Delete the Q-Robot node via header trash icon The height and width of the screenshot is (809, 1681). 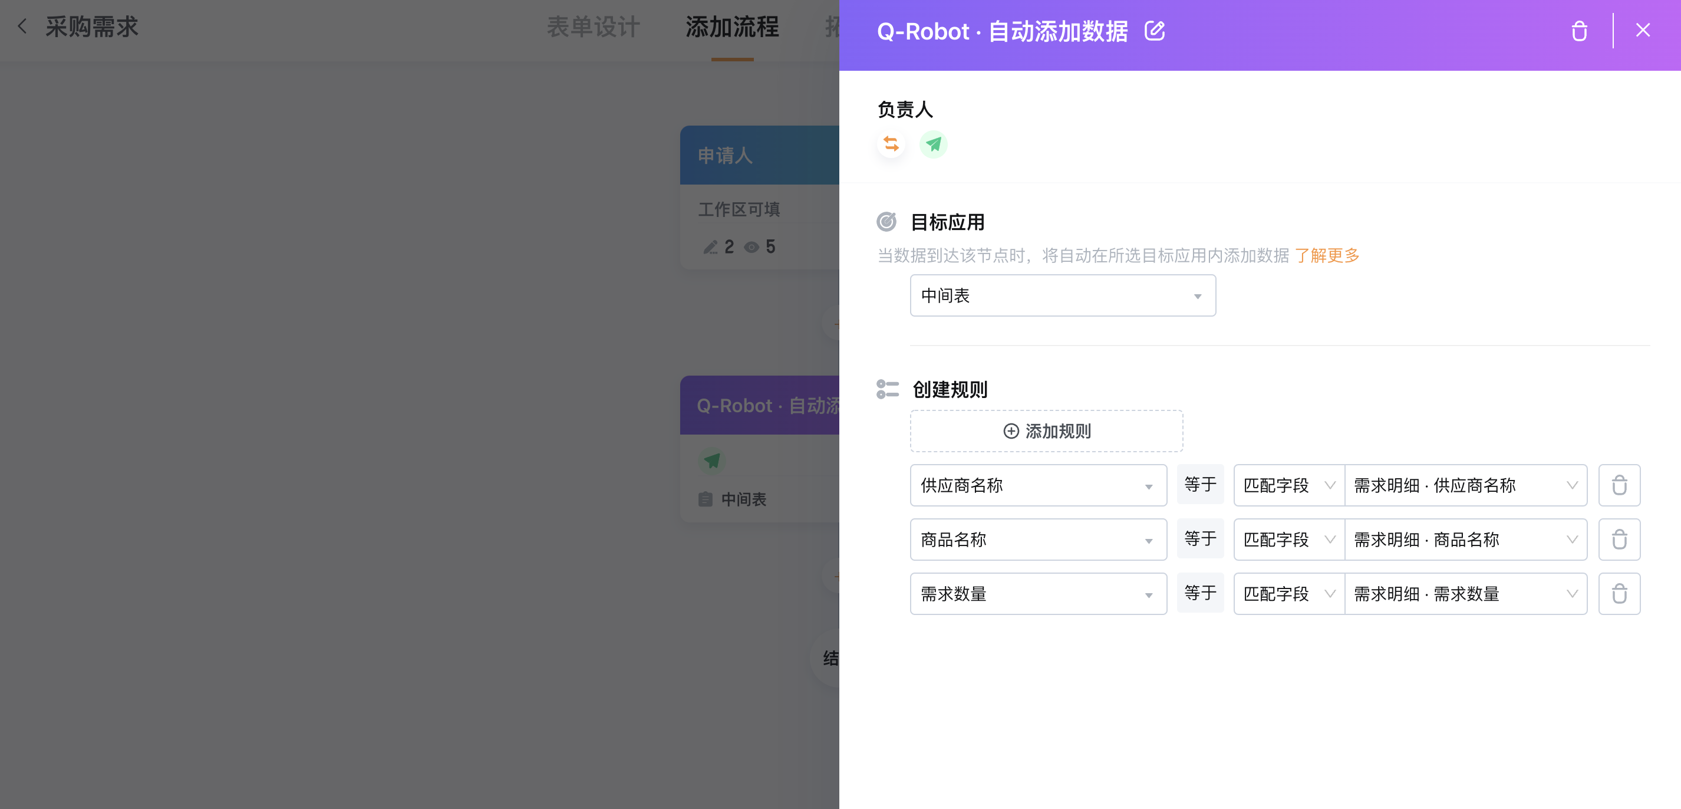click(x=1579, y=31)
